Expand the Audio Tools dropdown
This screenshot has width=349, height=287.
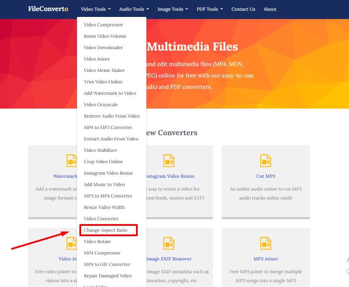pos(134,9)
